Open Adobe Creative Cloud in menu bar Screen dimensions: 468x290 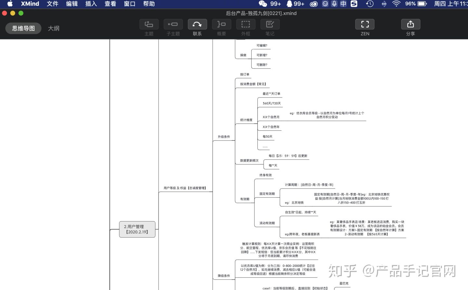click(x=314, y=4)
